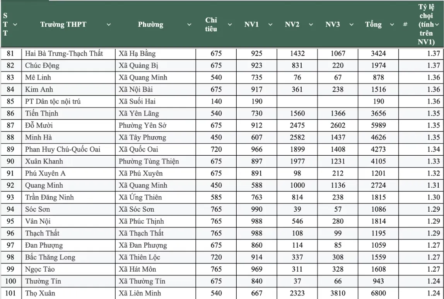Image resolution: width=444 pixels, height=299 pixels.
Task: Open the STT column filter dropdown
Action: (x=15, y=24)
